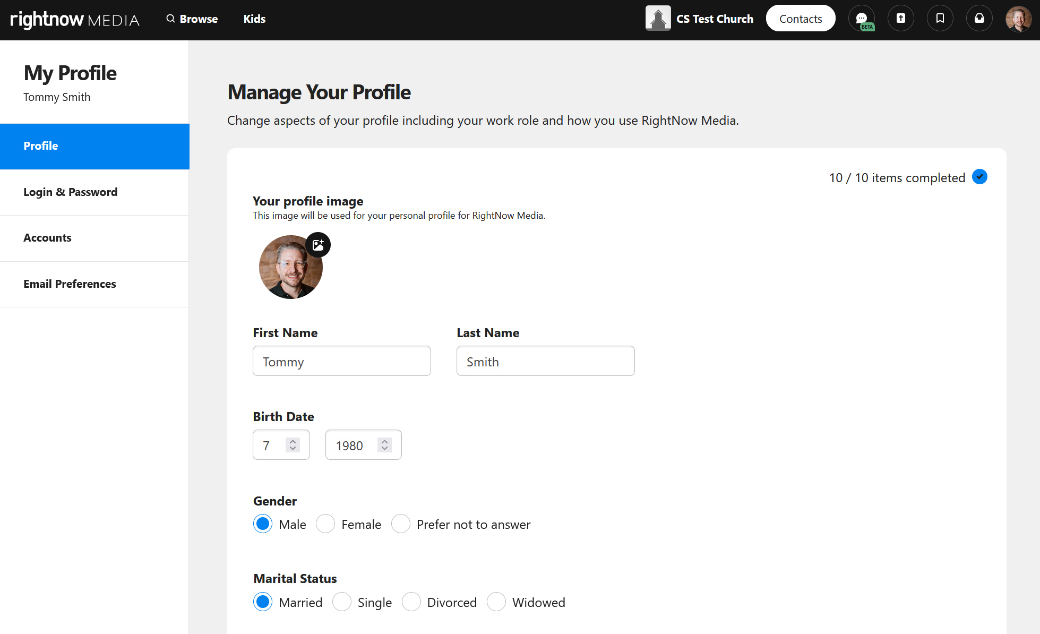This screenshot has height=634, width=1040.
Task: Click the user avatar in top bar
Action: (1018, 19)
